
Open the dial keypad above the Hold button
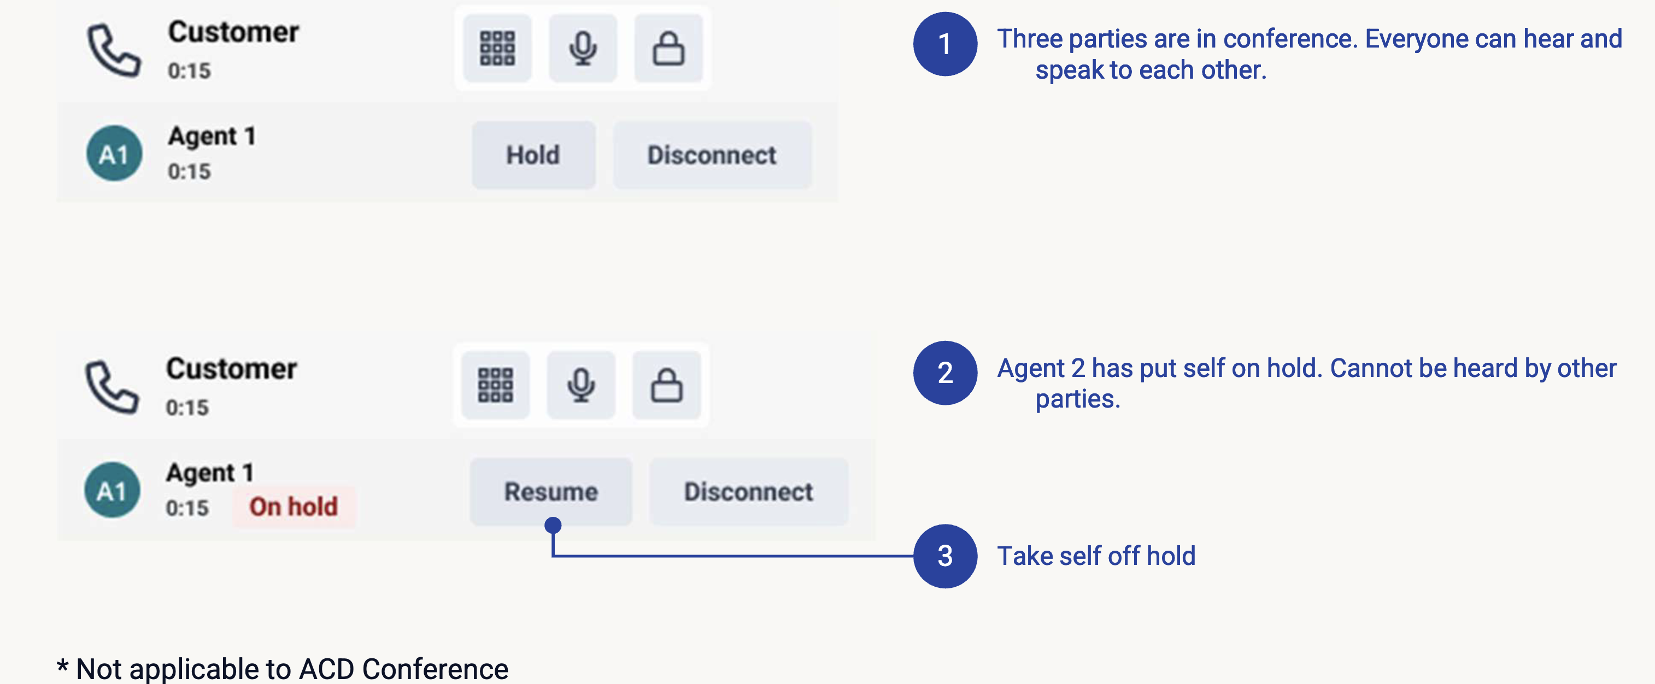497,48
